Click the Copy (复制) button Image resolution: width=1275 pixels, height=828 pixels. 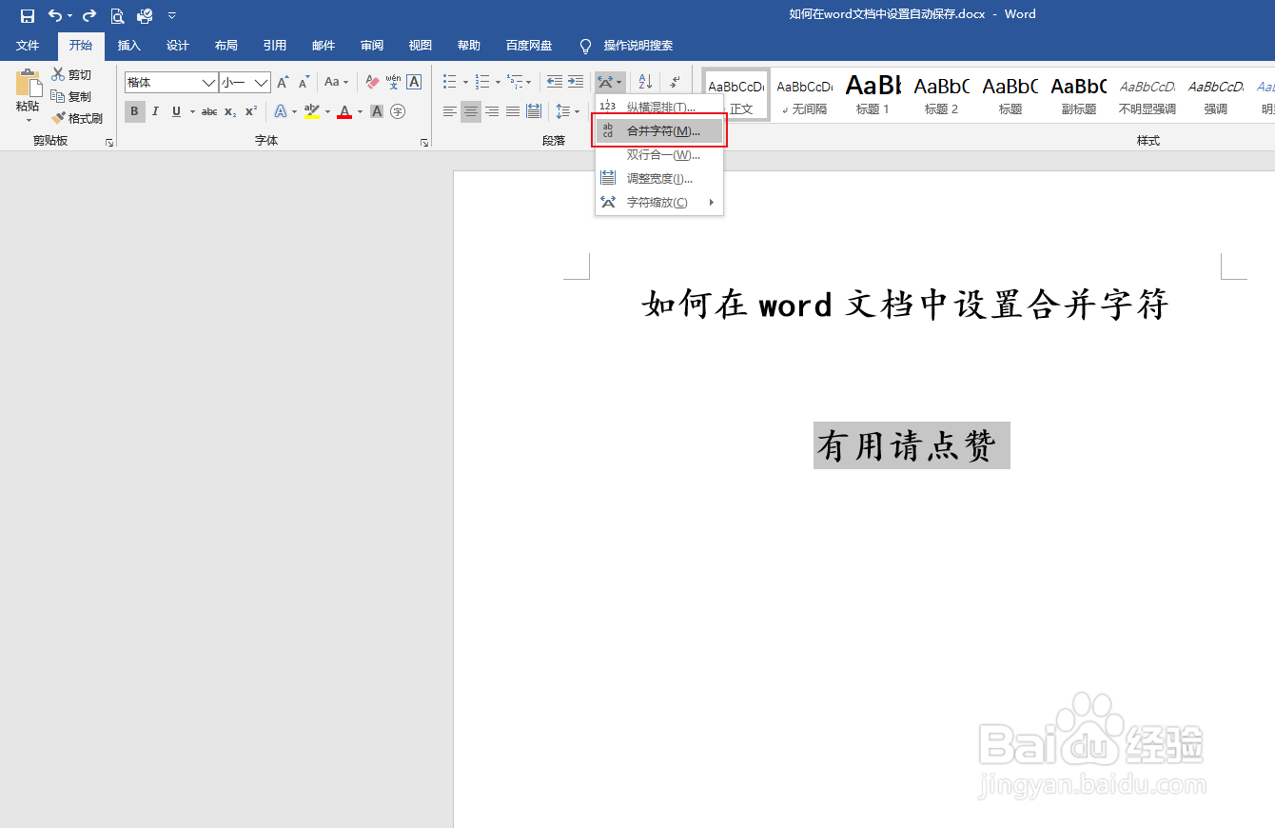coord(72,97)
